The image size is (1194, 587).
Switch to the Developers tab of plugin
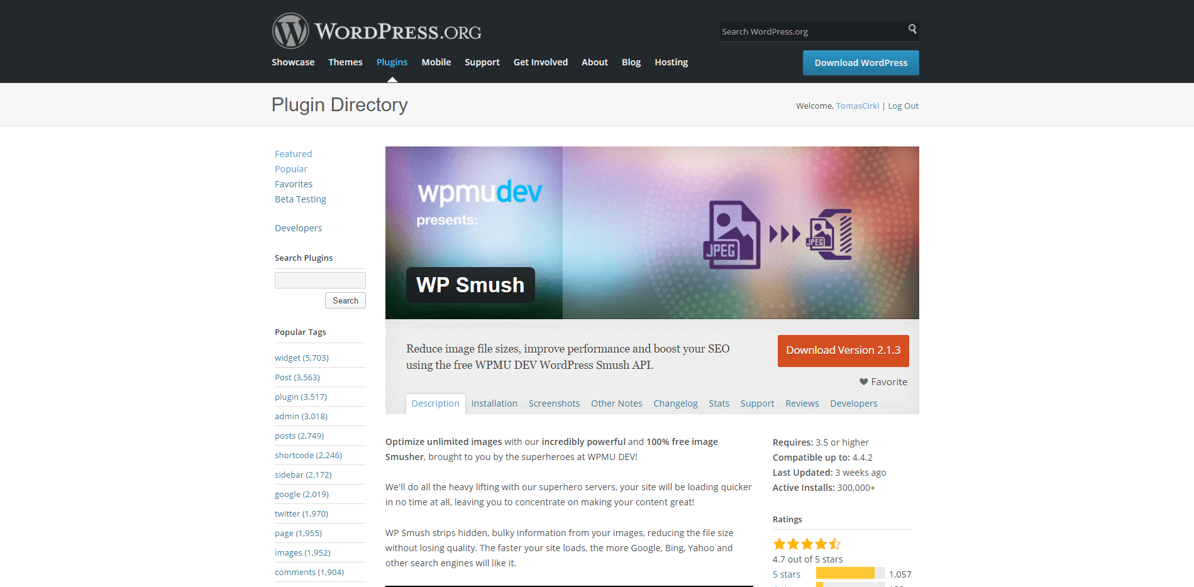pos(854,403)
